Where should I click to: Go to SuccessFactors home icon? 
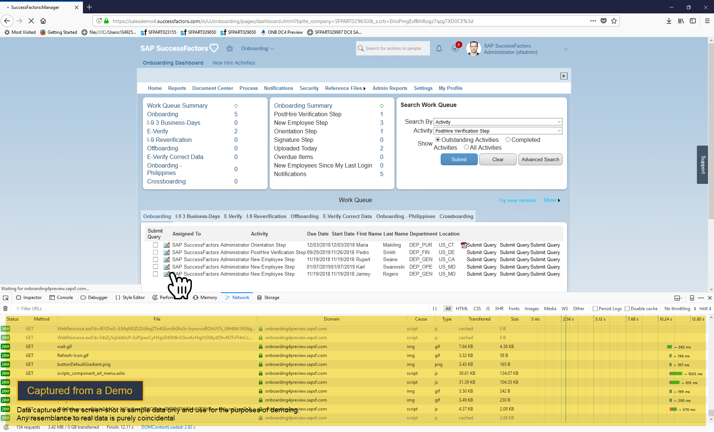pyautogui.click(x=229, y=48)
